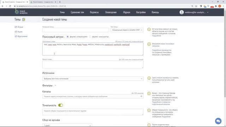Screen dimensions: 226x127
Task: Click the minus-words text area
Action: 93,64
